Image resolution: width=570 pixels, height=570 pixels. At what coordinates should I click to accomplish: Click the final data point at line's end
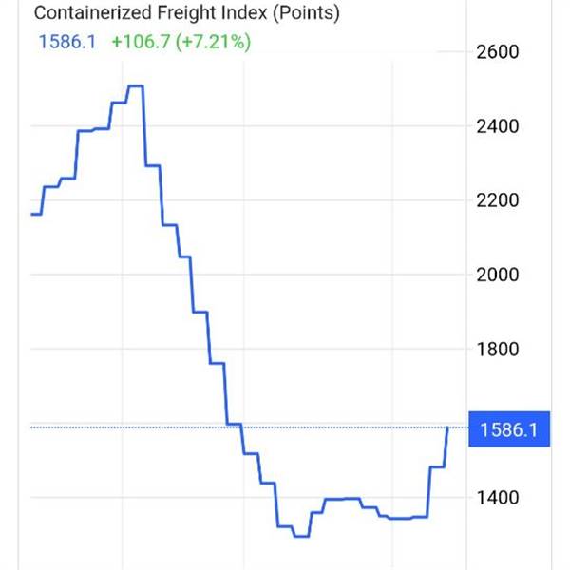[x=447, y=427]
